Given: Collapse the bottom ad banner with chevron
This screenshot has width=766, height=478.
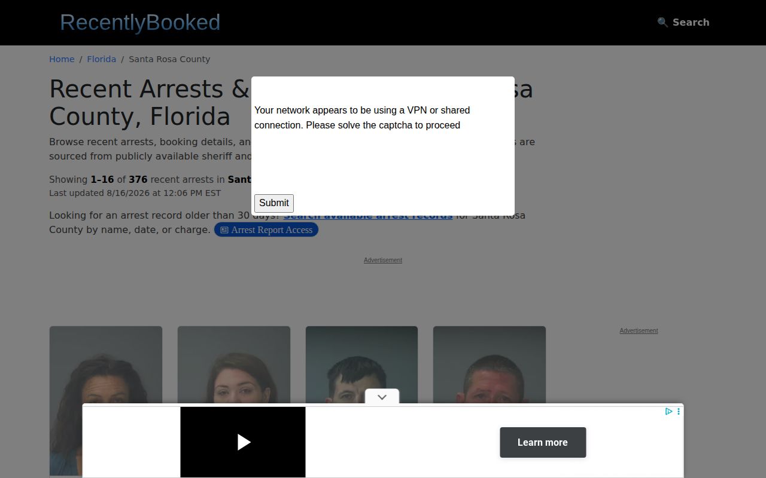Looking at the screenshot, I should pos(382,397).
